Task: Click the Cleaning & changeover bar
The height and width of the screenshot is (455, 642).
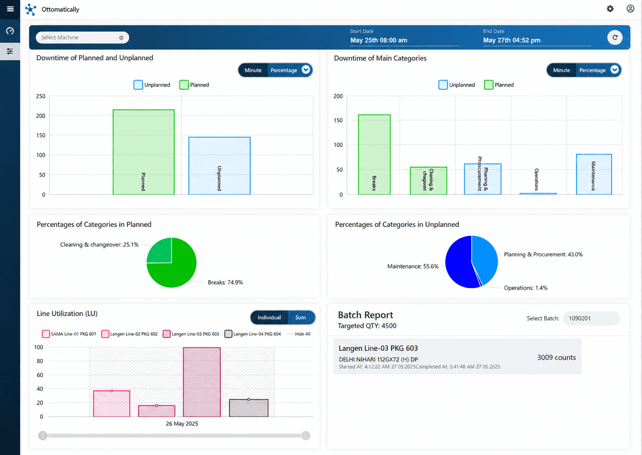Action: coord(428,181)
